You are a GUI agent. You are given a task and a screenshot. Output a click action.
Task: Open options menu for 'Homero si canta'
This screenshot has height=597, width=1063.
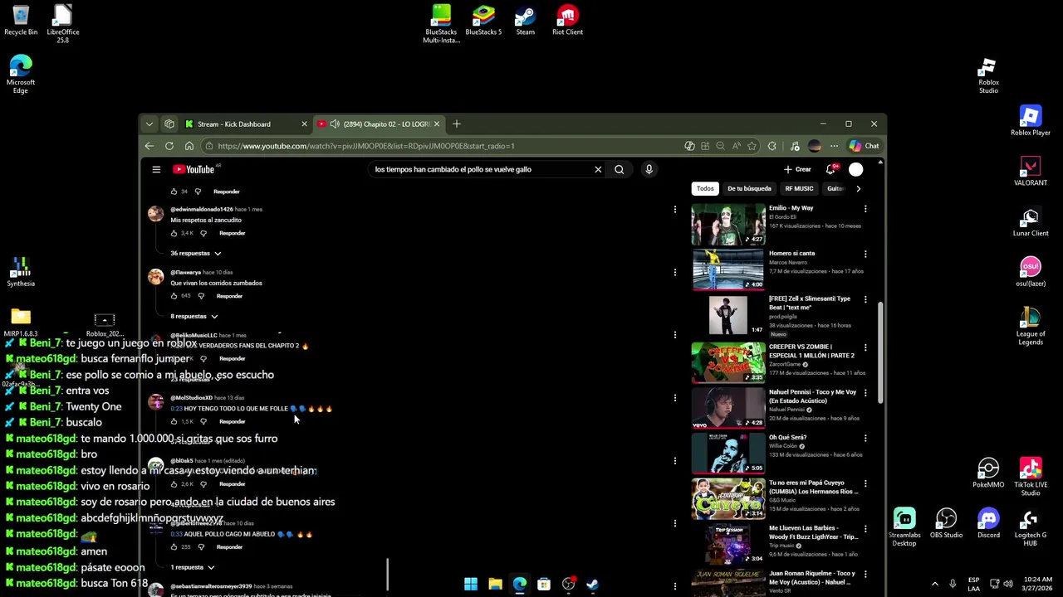point(865,255)
